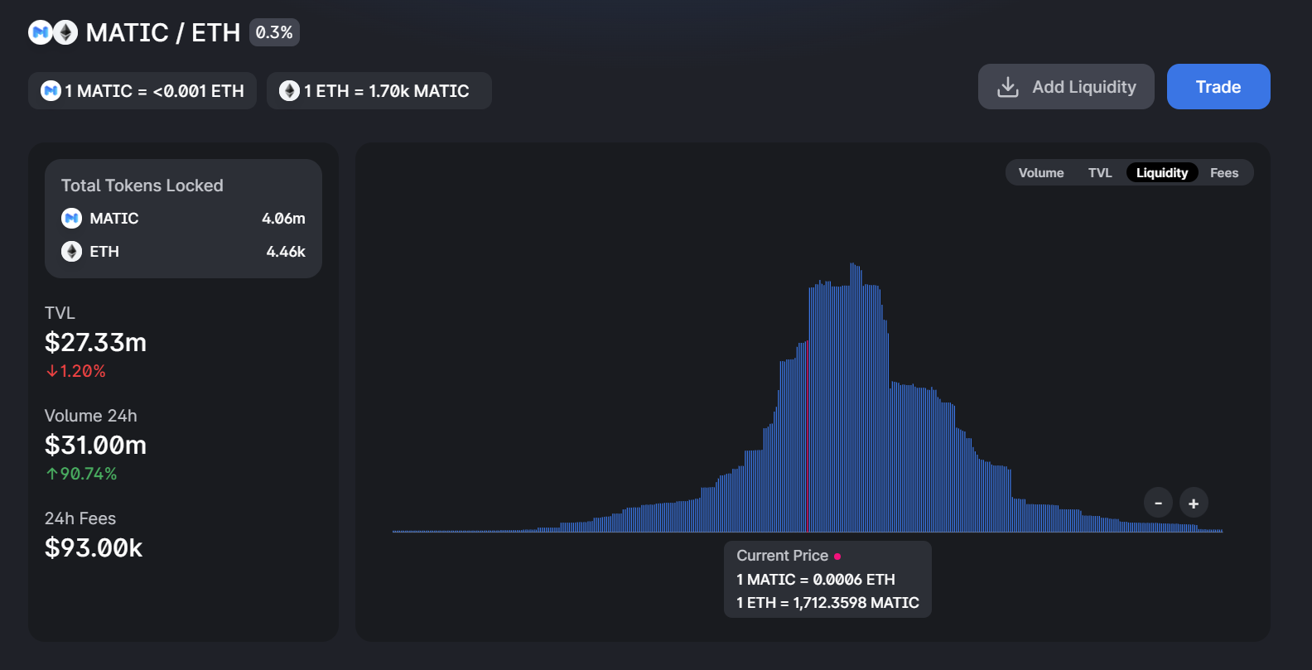Click the Current Price tooltip label

coord(783,556)
